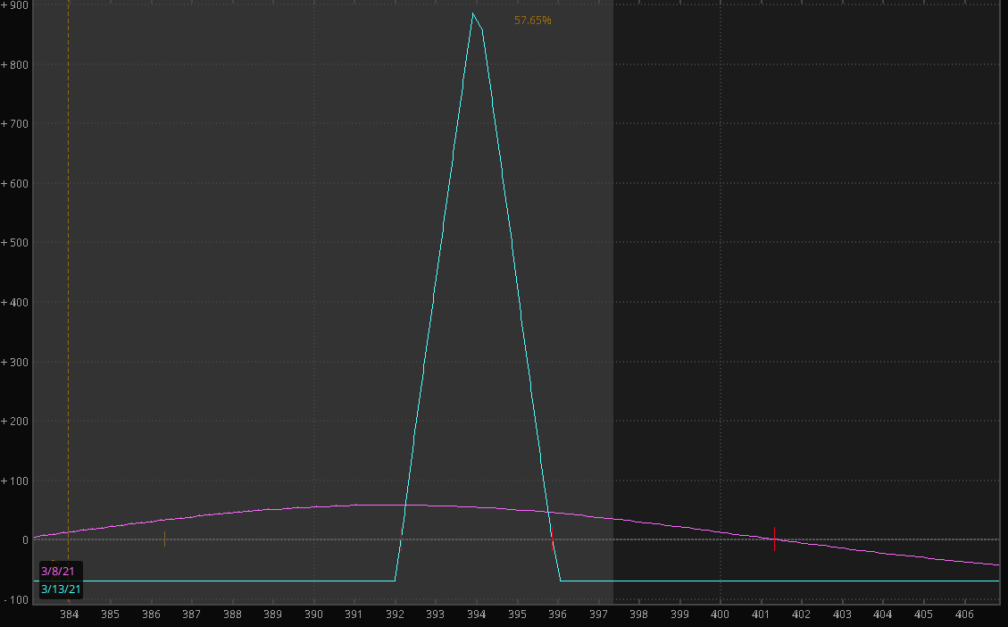Select the 396 price on the x-axis
Screen dimensions: 1008x627
557,614
